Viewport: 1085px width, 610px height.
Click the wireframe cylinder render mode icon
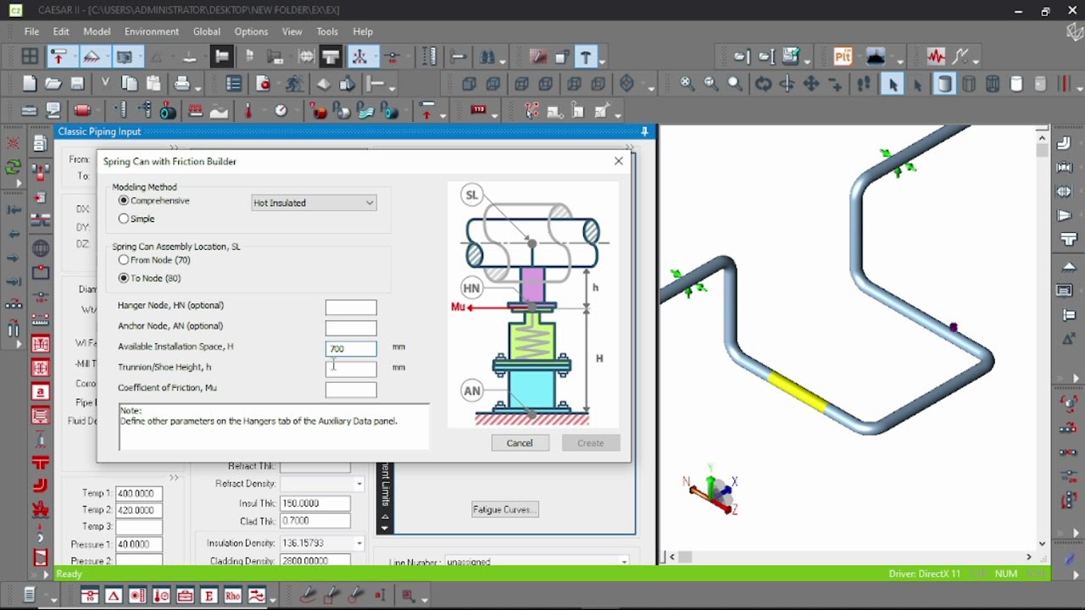click(969, 84)
